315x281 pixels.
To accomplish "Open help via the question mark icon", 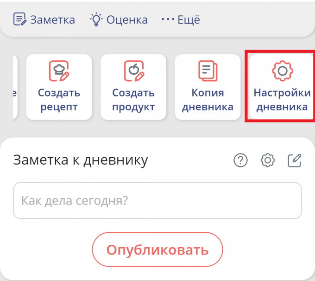I will [240, 160].
